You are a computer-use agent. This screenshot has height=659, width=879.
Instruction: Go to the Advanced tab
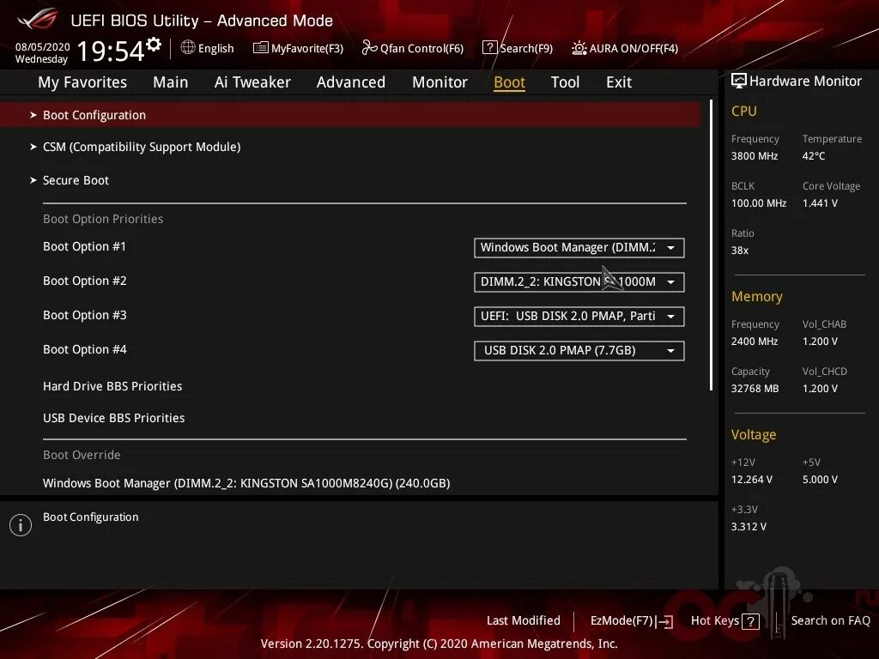[351, 82]
